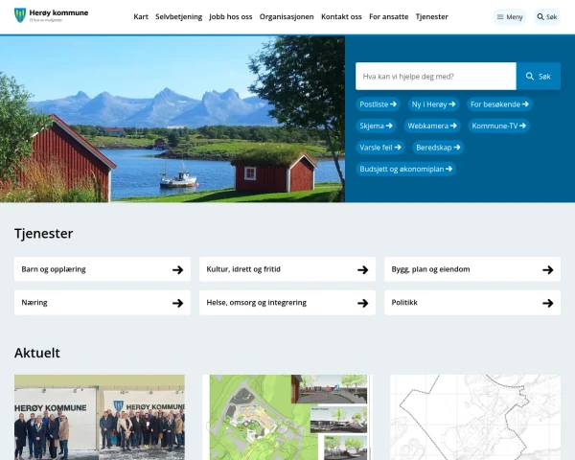Select Budsjett og økonomiplan link
This screenshot has height=460, width=575.
pos(405,169)
